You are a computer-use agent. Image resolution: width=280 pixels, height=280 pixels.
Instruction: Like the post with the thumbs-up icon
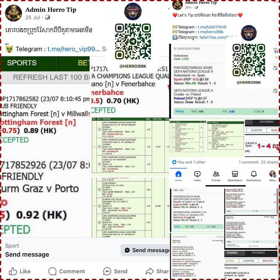click(x=13, y=271)
